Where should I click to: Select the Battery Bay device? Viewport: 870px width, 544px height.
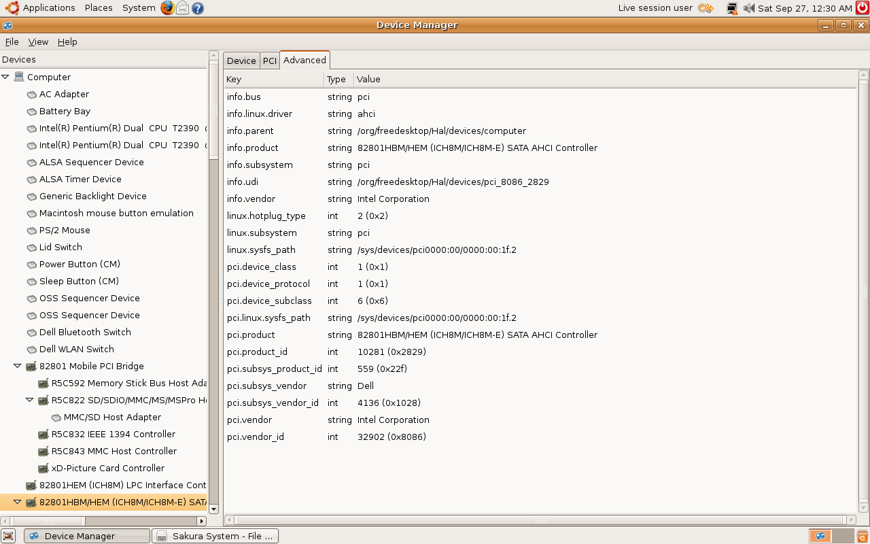click(65, 112)
